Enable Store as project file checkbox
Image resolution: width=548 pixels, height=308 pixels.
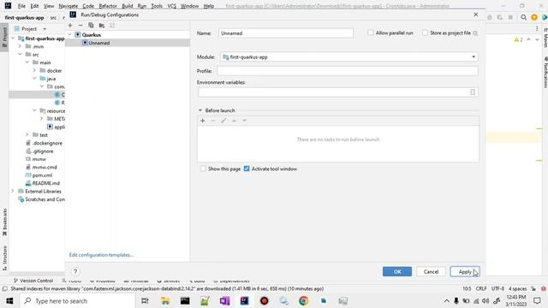point(425,33)
